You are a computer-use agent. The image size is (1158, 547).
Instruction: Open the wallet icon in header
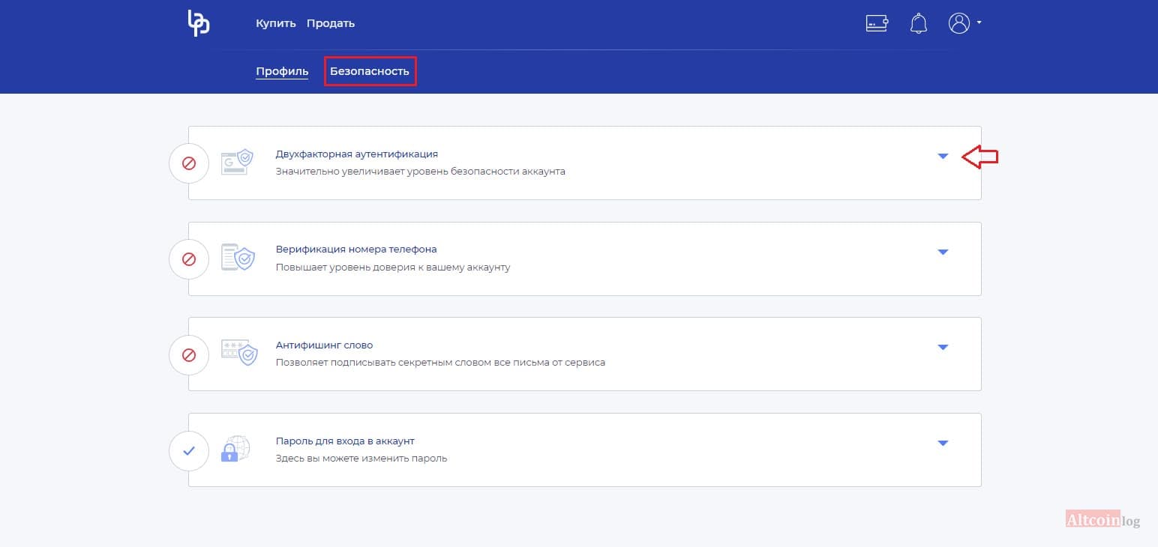(877, 23)
